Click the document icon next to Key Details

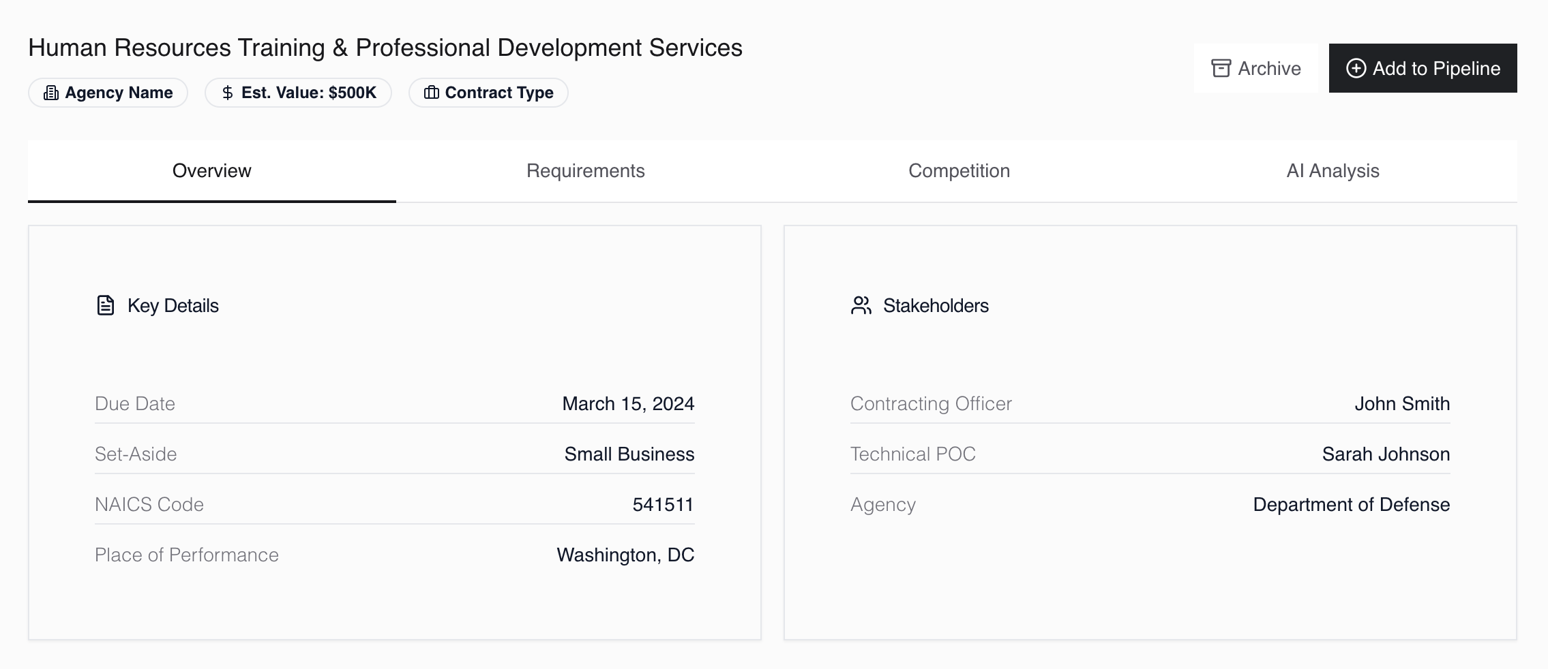click(106, 305)
